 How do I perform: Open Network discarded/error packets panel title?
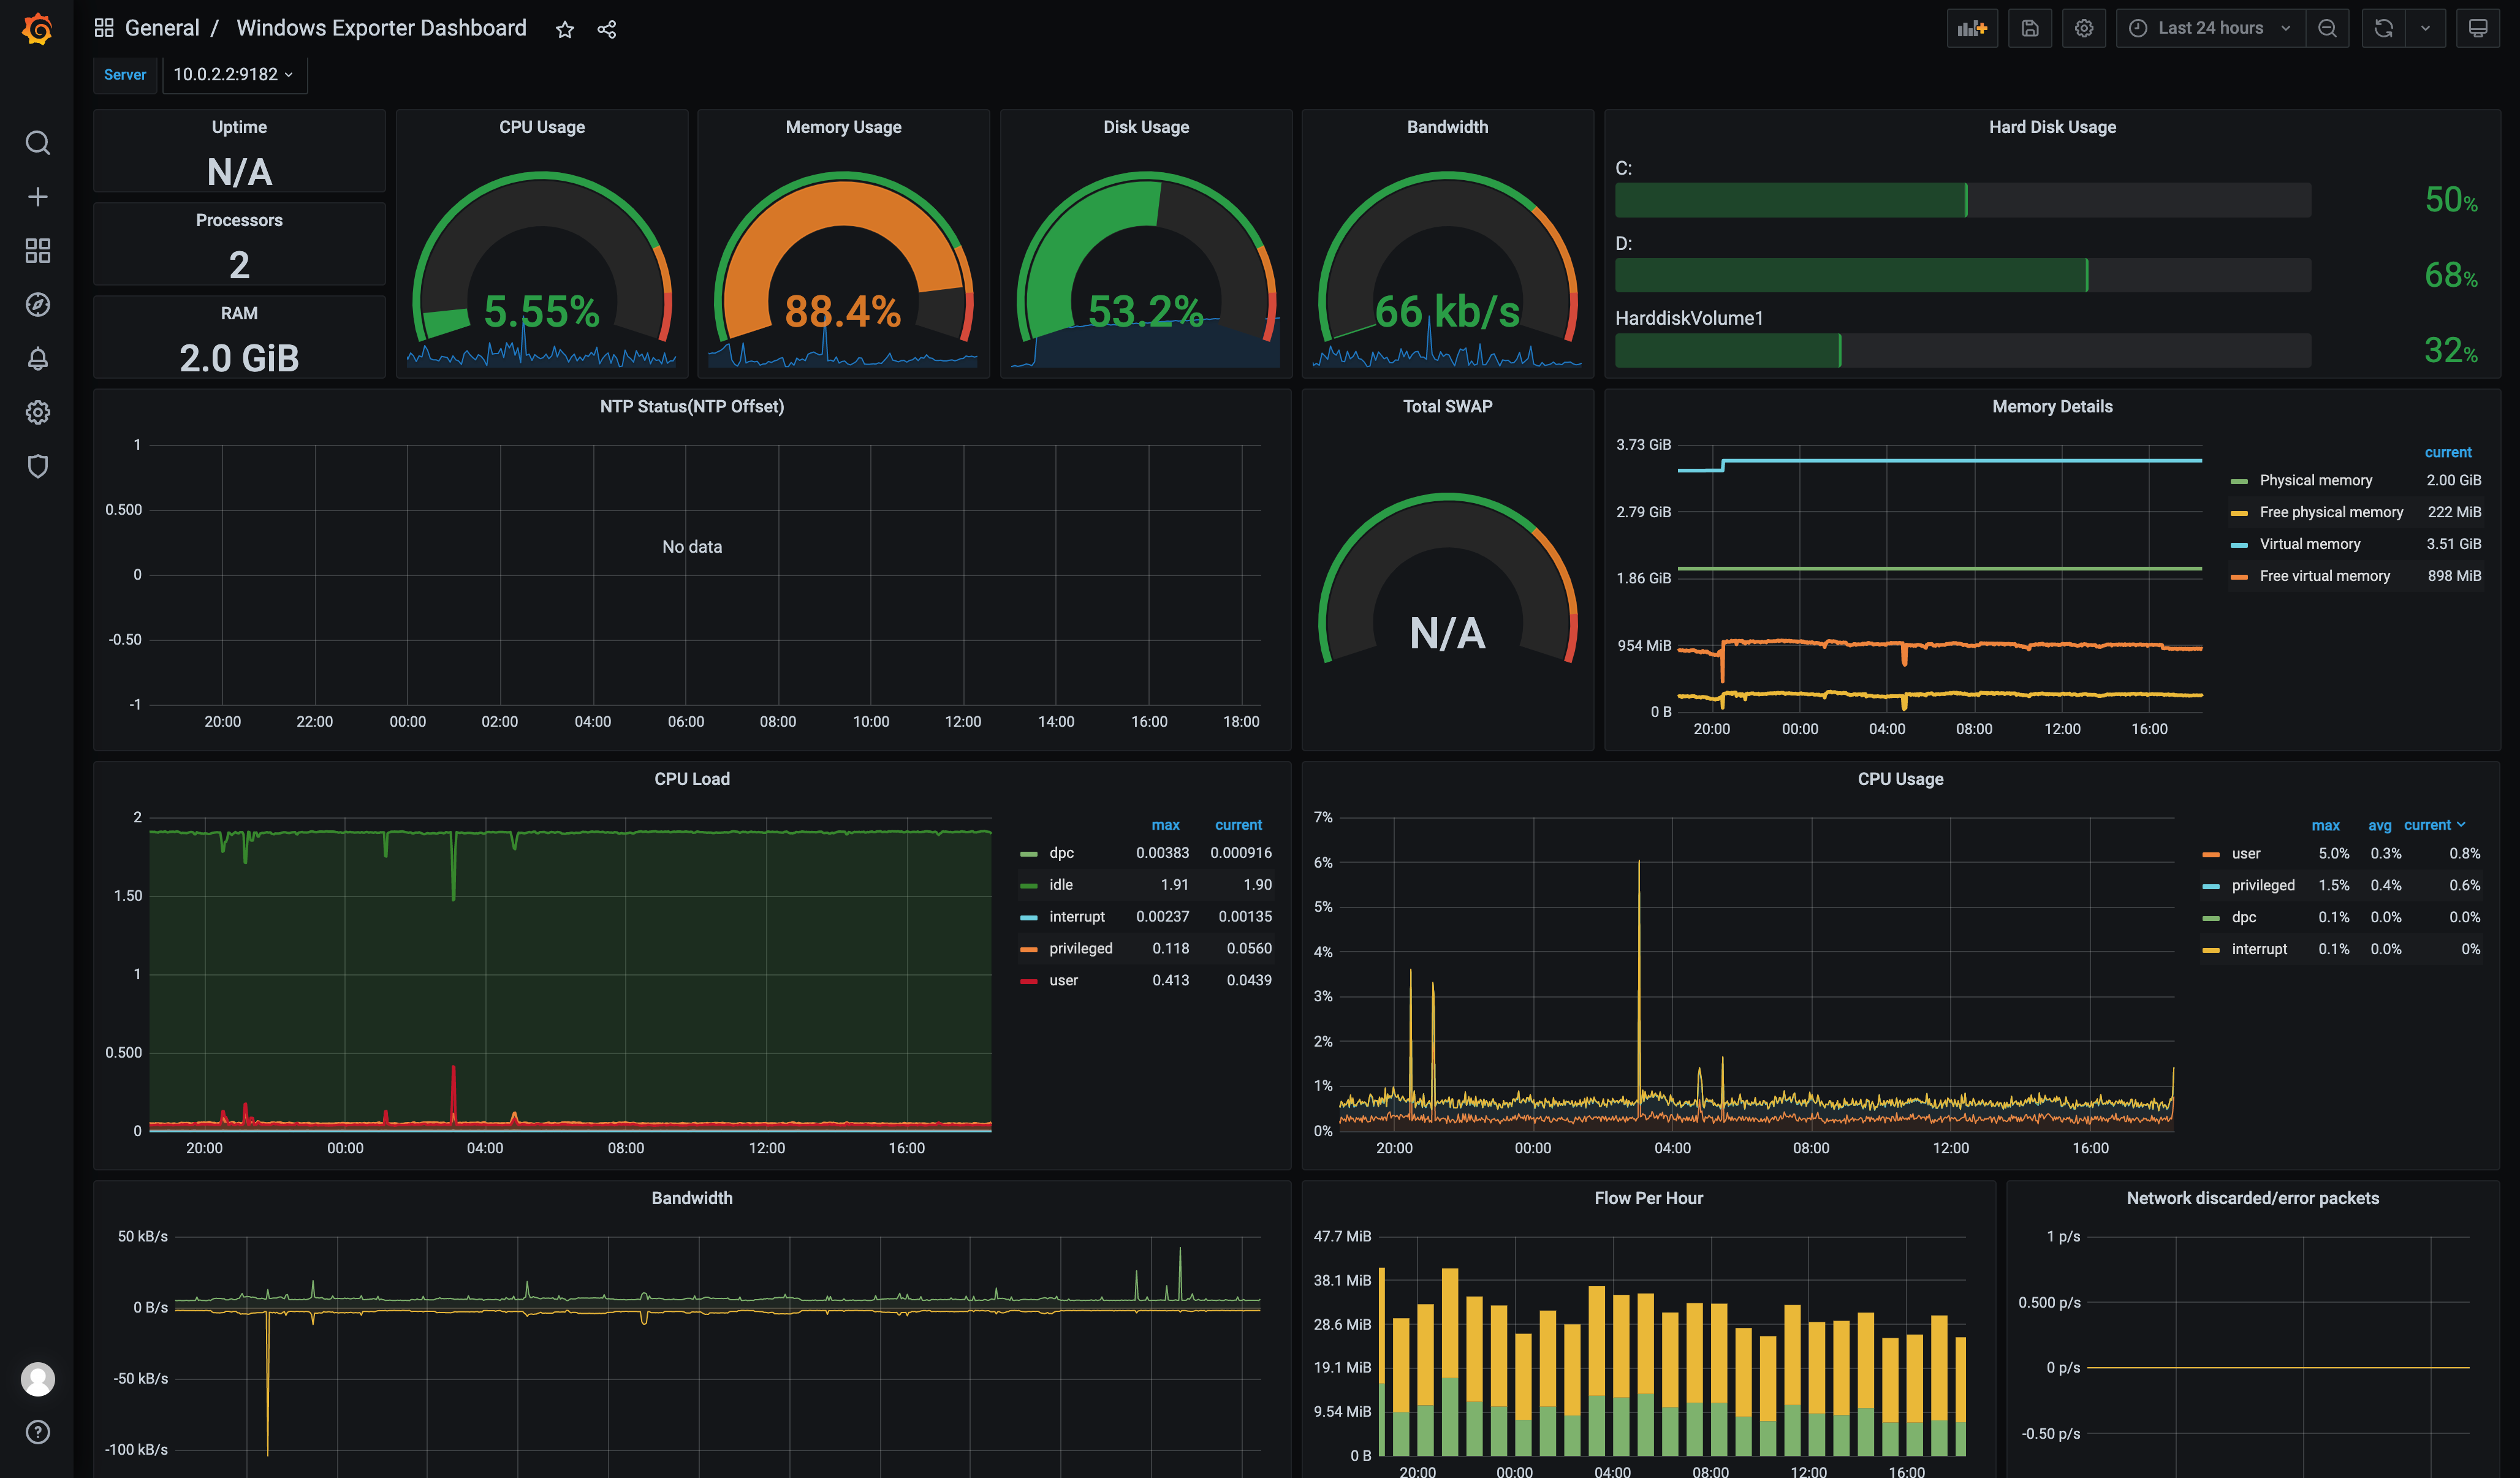pyautogui.click(x=2252, y=1198)
